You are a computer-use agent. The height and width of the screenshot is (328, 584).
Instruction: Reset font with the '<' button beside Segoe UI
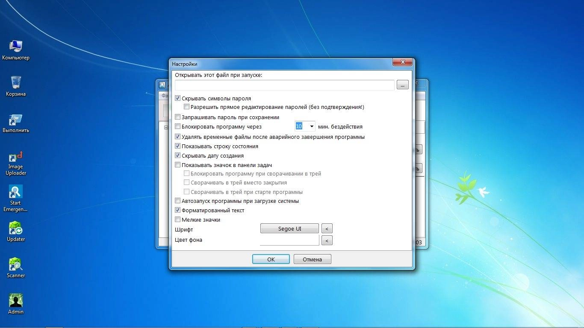point(327,228)
